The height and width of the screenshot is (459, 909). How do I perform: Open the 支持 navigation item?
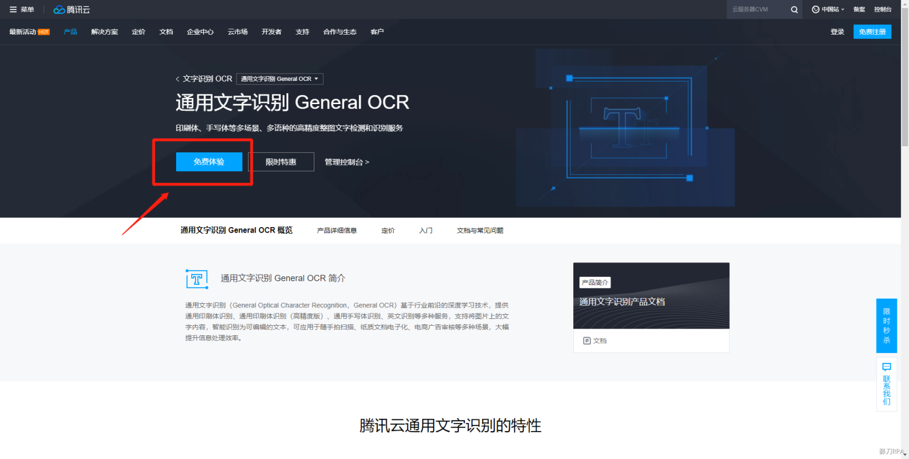tap(302, 32)
